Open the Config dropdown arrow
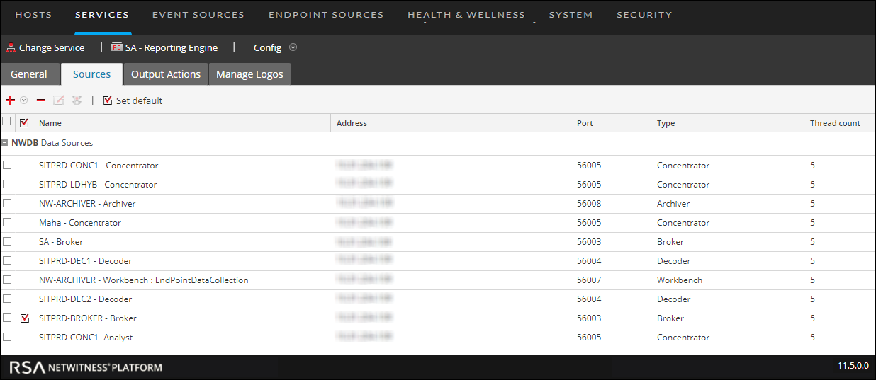 click(x=293, y=48)
